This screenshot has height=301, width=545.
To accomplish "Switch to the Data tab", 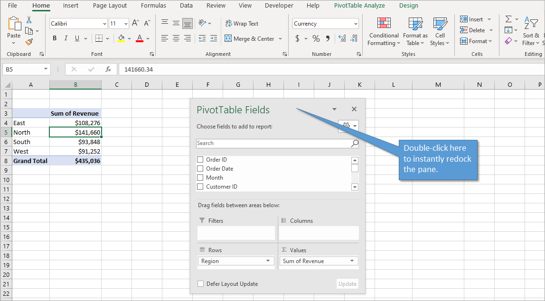I will 186,6.
